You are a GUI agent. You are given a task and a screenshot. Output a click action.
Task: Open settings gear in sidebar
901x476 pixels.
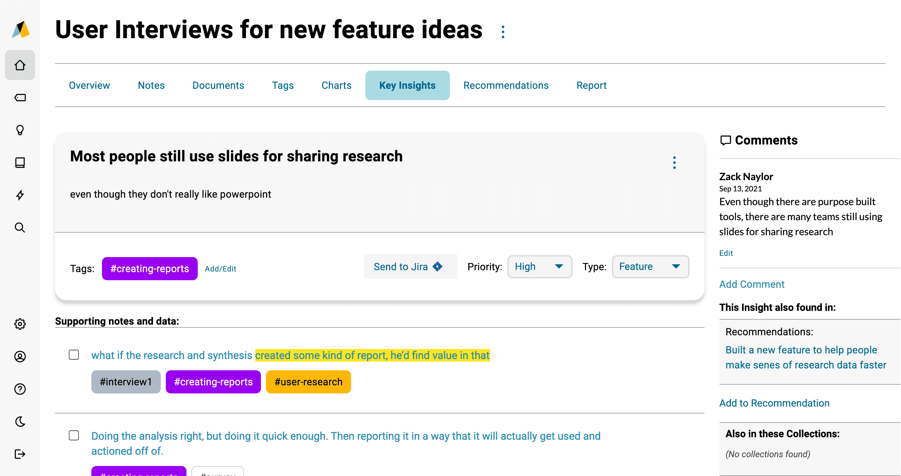click(x=20, y=324)
